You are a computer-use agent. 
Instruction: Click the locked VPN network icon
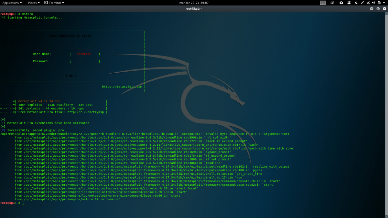pyautogui.click(x=368, y=3)
